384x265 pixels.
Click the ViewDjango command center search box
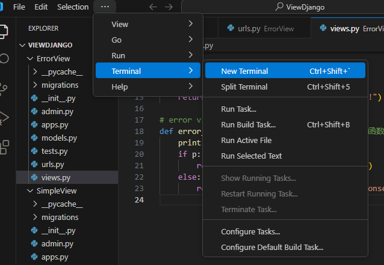283,7
